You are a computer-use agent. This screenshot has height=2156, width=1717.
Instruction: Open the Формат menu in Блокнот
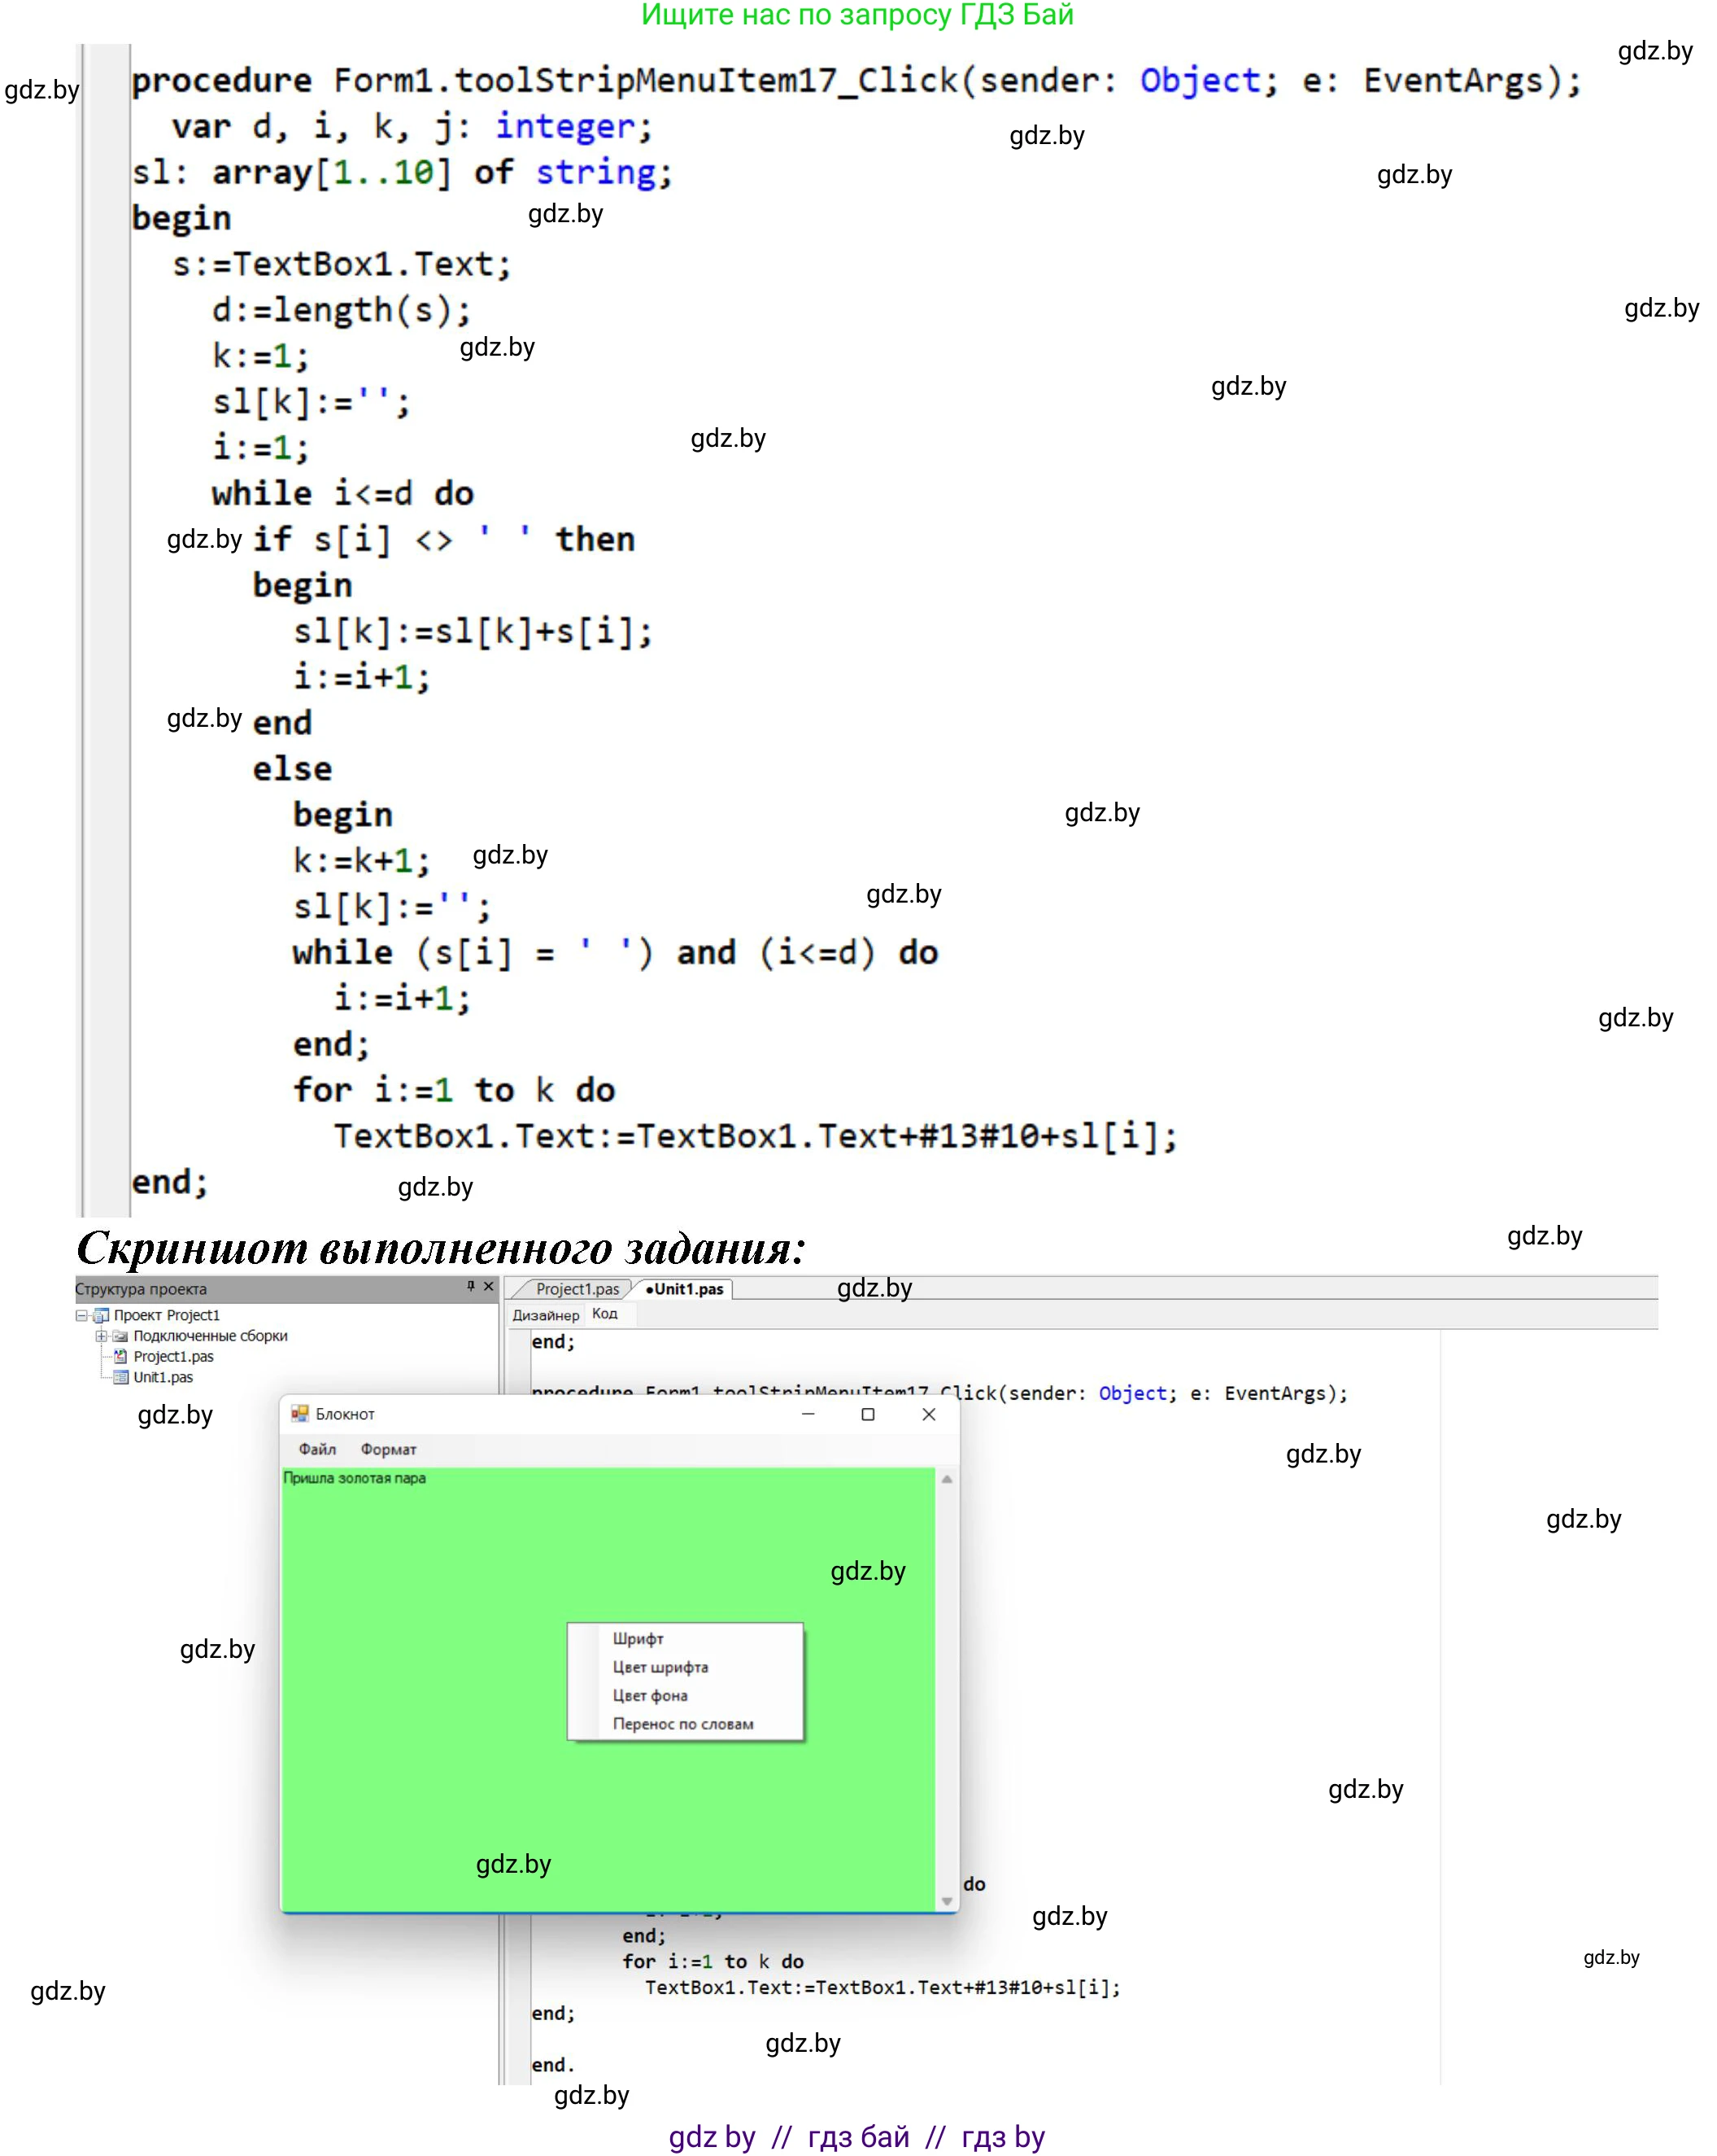388,1449
